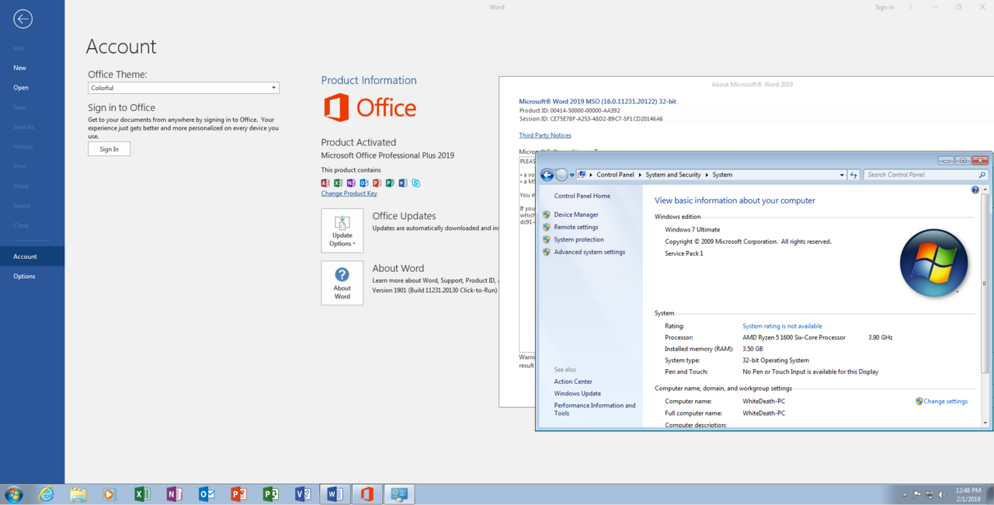Click the System rating is not available link
994x505 pixels.
click(x=782, y=326)
